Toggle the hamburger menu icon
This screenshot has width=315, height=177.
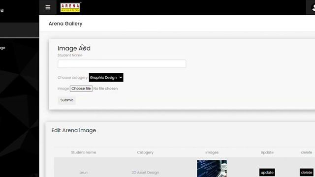point(48,7)
